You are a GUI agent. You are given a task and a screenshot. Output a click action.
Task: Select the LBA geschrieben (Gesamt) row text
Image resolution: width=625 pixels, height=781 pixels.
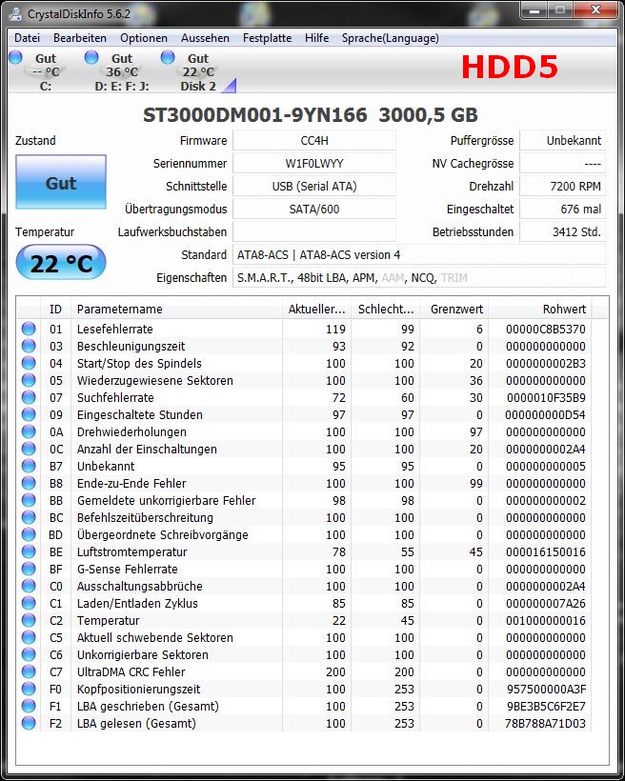click(x=148, y=706)
